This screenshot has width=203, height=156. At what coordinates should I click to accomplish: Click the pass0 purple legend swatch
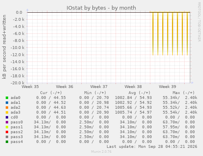coord(7,122)
